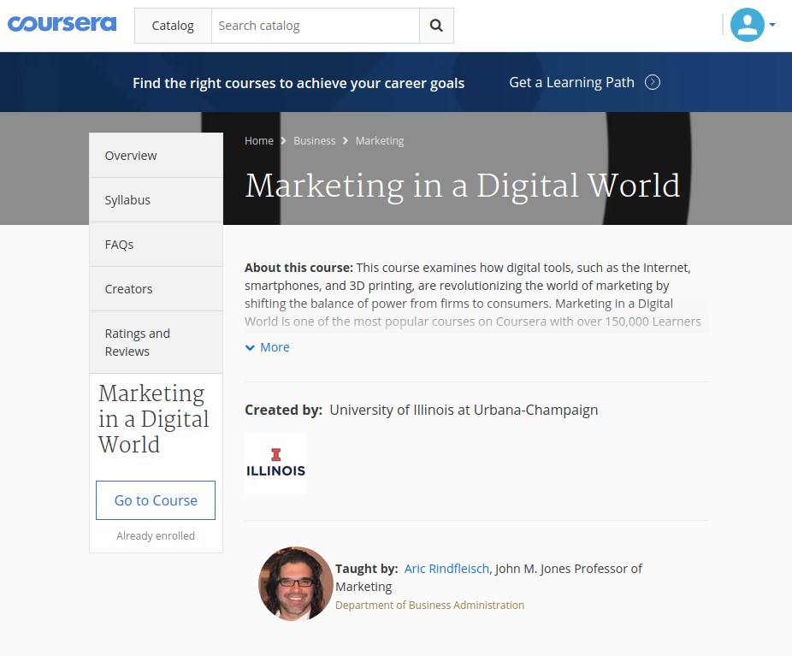Focus the Search catalog input field
792x656 pixels.
pos(316,26)
